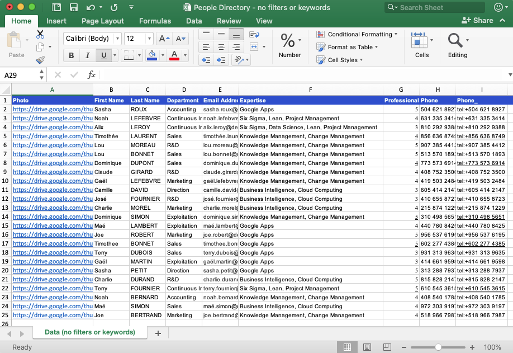Click the Wrap Text icon
The height and width of the screenshot is (353, 513).
[x=254, y=34]
